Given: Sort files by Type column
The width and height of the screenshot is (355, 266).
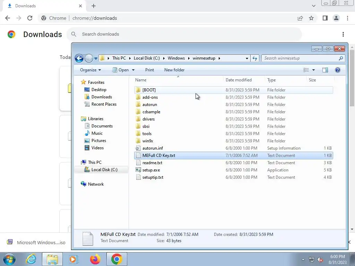Looking at the screenshot, I should pos(286,80).
